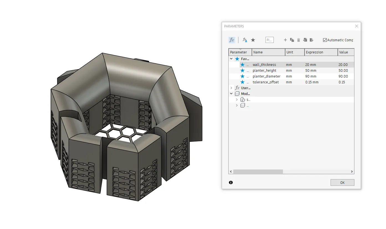Open the info help icon in dialog
Viewport: 386px width, 229px height.
(231, 182)
